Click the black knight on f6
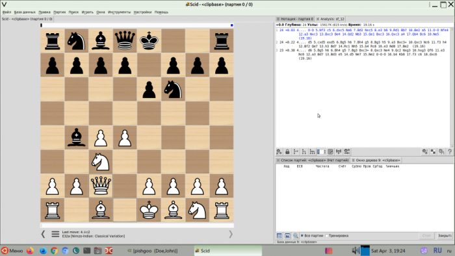Image resolution: width=455 pixels, height=256 pixels. coord(174,89)
